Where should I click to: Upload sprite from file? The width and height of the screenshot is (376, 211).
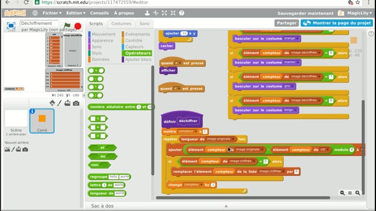coord(68,103)
